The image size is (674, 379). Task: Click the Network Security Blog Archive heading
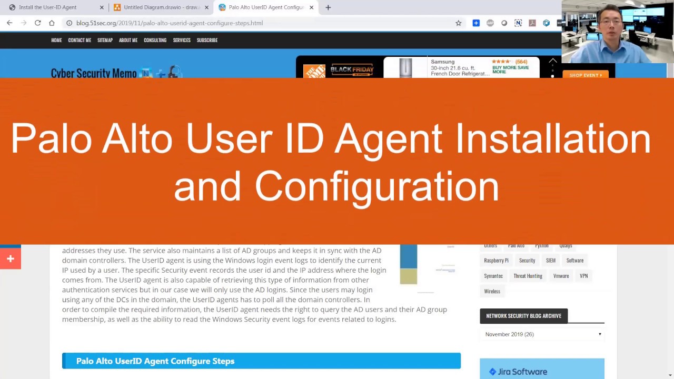coord(524,316)
